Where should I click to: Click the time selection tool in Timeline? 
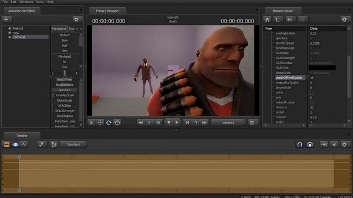point(54,145)
